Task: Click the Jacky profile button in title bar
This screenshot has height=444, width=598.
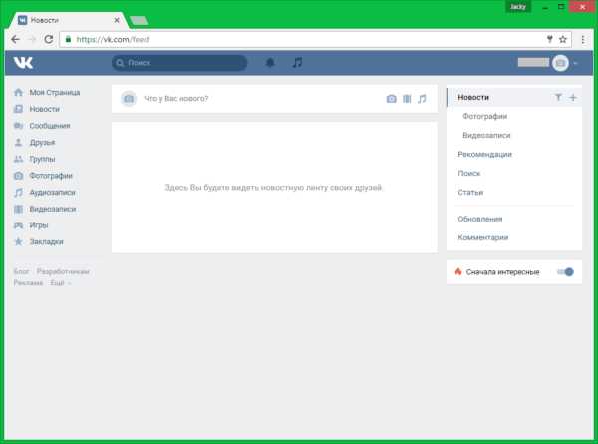Action: (x=518, y=7)
